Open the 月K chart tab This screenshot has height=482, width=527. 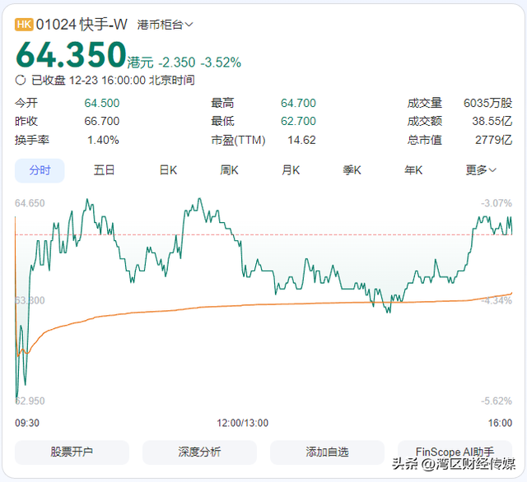(x=291, y=170)
